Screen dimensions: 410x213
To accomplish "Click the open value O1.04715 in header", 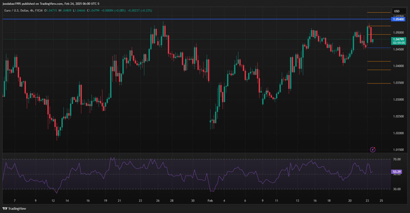I will tap(51, 10).
